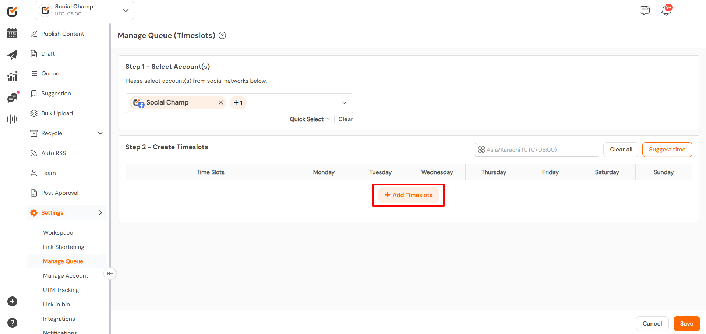Open Bulk Upload menu item
This screenshot has height=334, width=706.
click(57, 113)
